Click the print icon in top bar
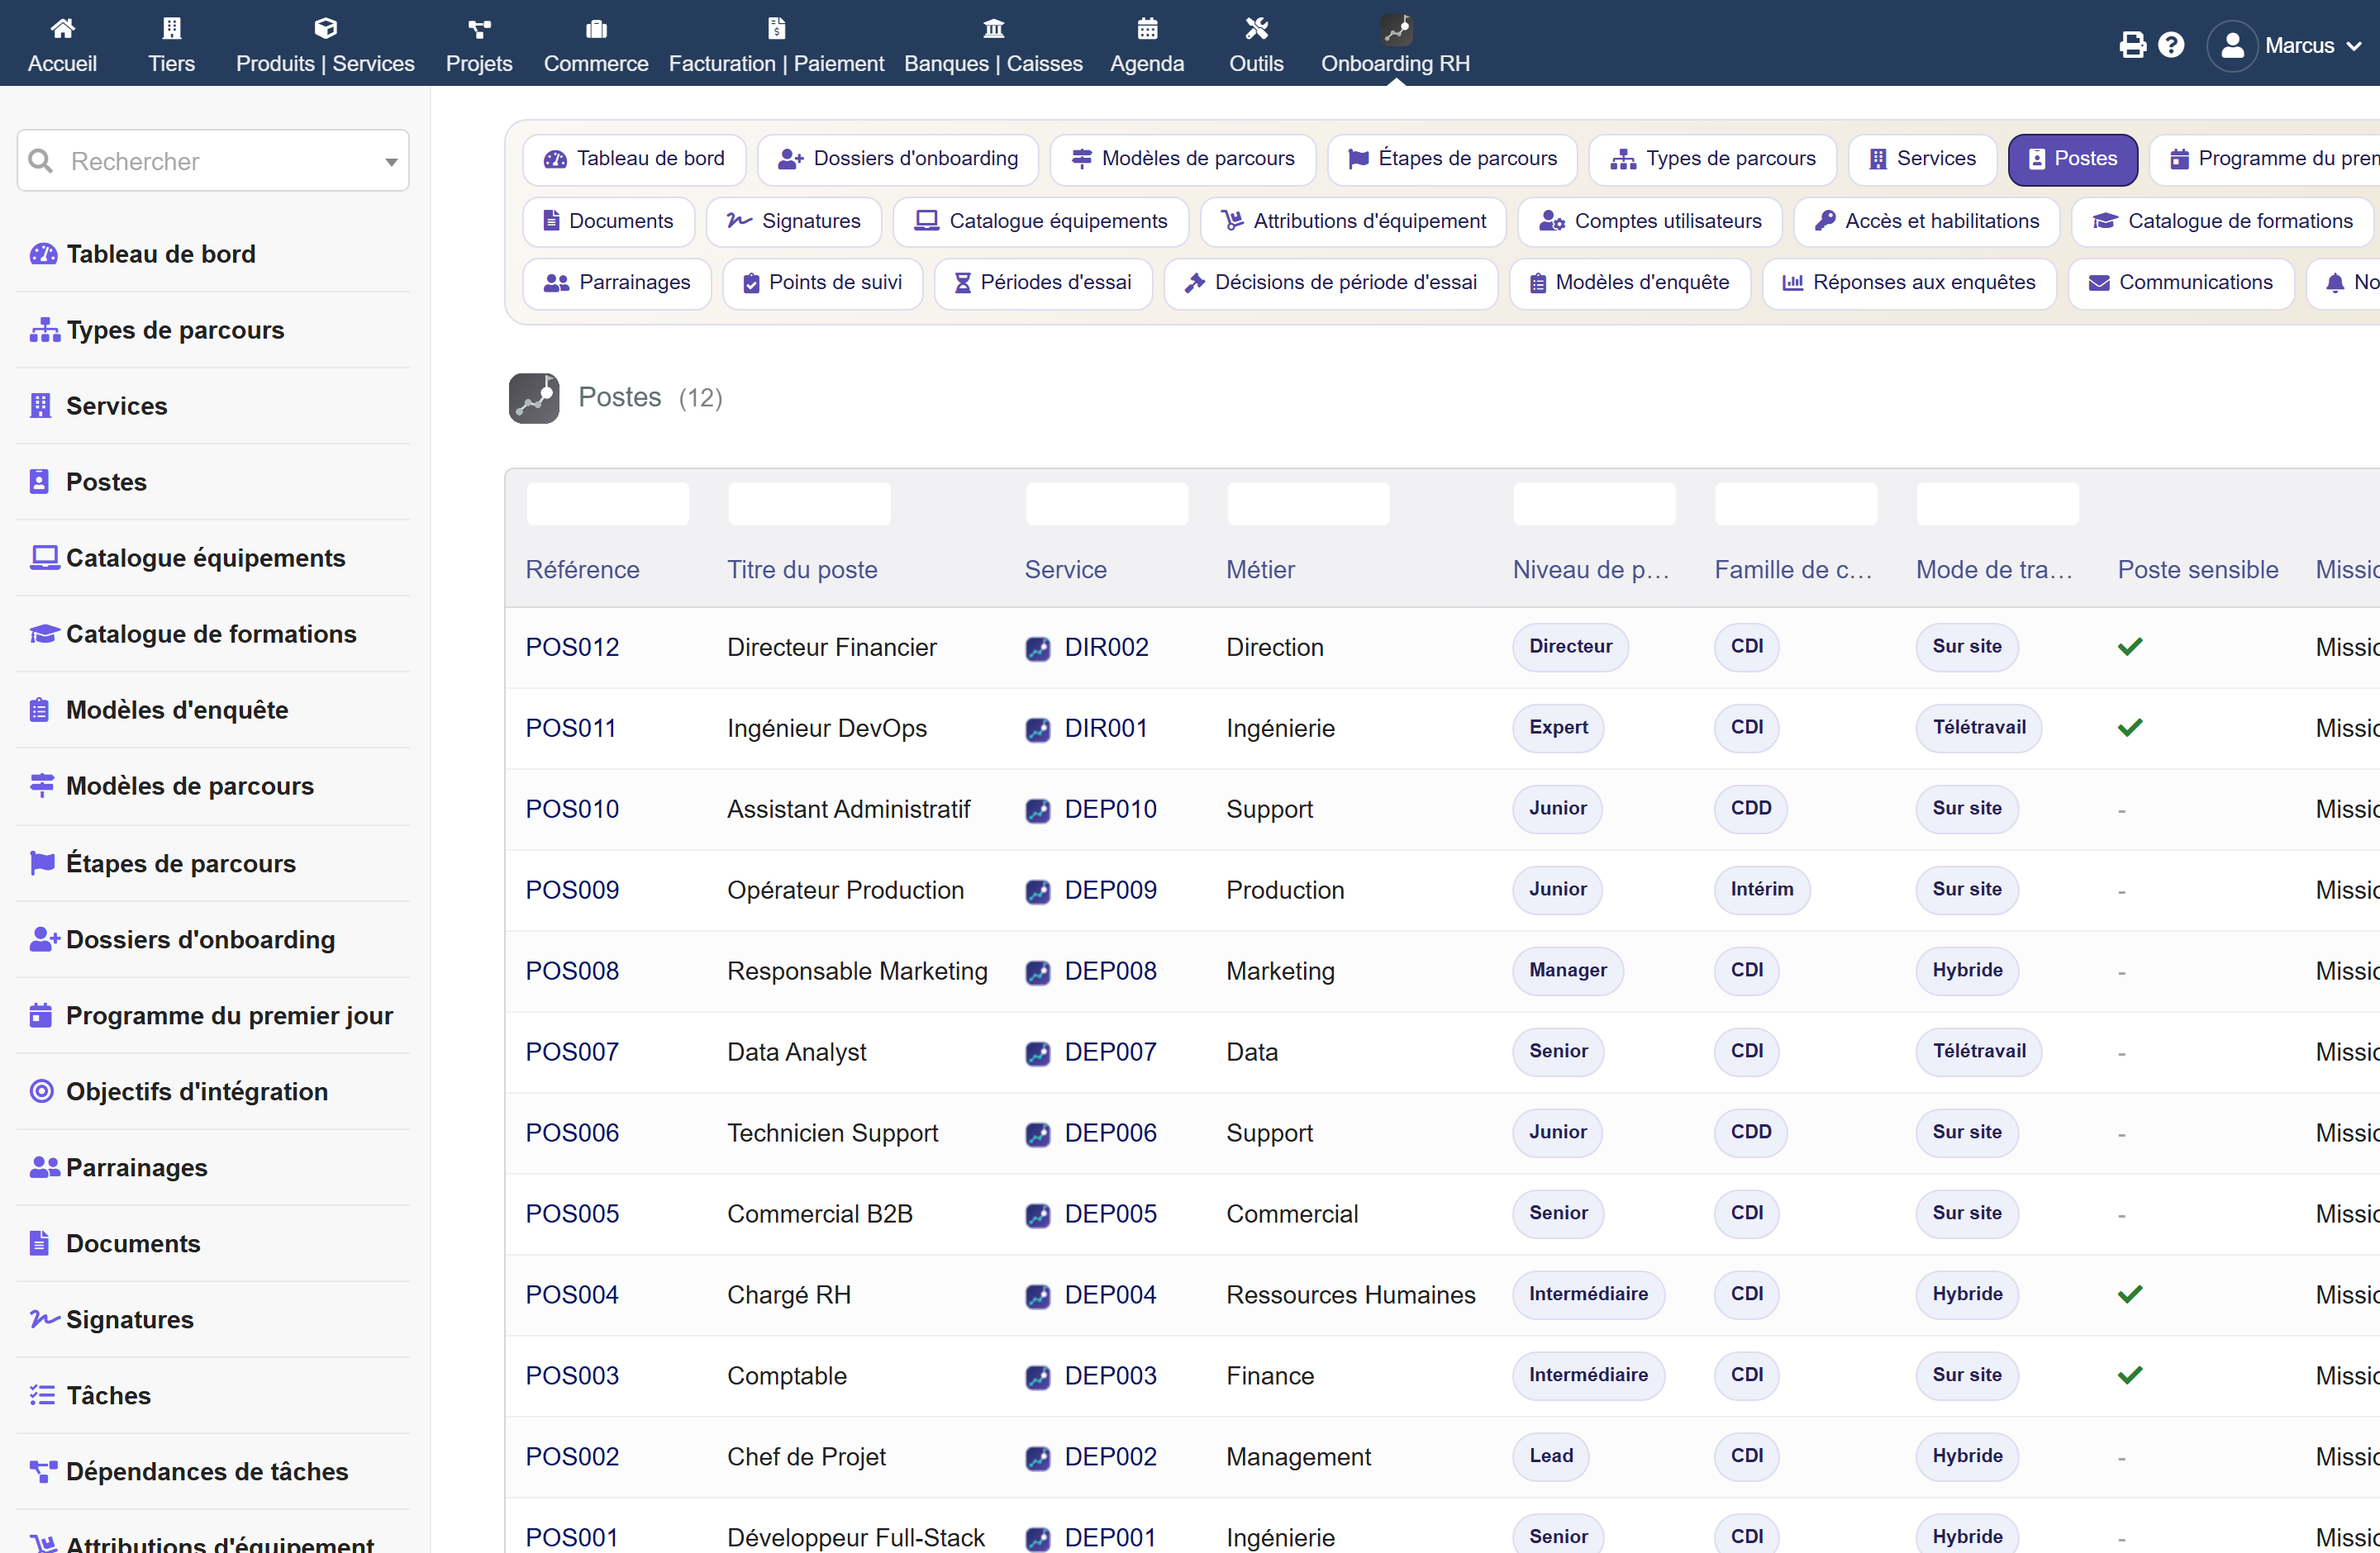The image size is (2380, 1553). pyautogui.click(x=2132, y=45)
